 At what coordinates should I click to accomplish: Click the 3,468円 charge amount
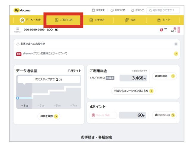click(x=133, y=78)
